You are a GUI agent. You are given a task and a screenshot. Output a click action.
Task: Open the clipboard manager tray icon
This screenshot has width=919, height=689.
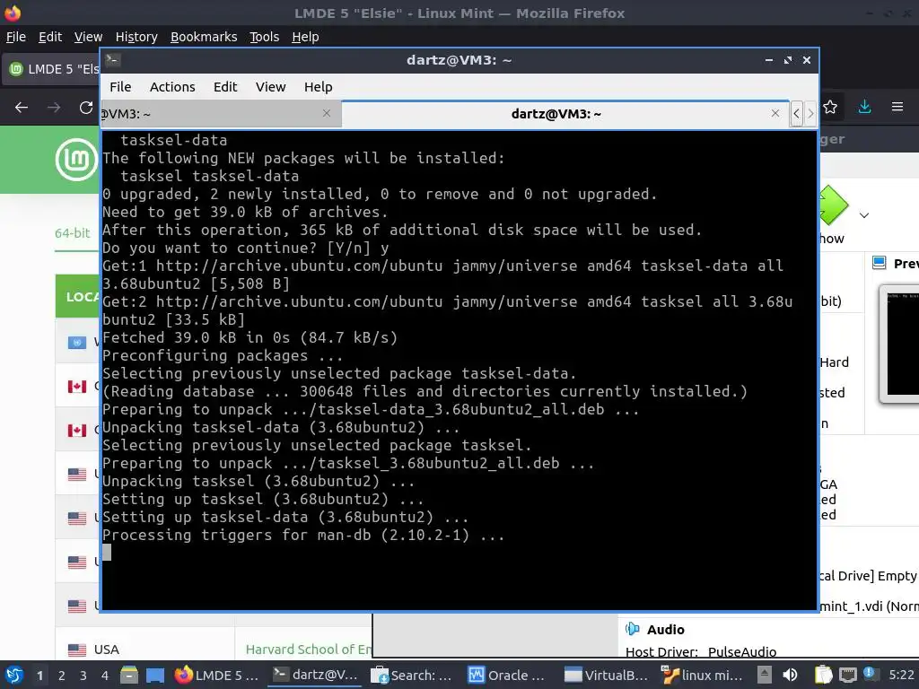coord(823,675)
